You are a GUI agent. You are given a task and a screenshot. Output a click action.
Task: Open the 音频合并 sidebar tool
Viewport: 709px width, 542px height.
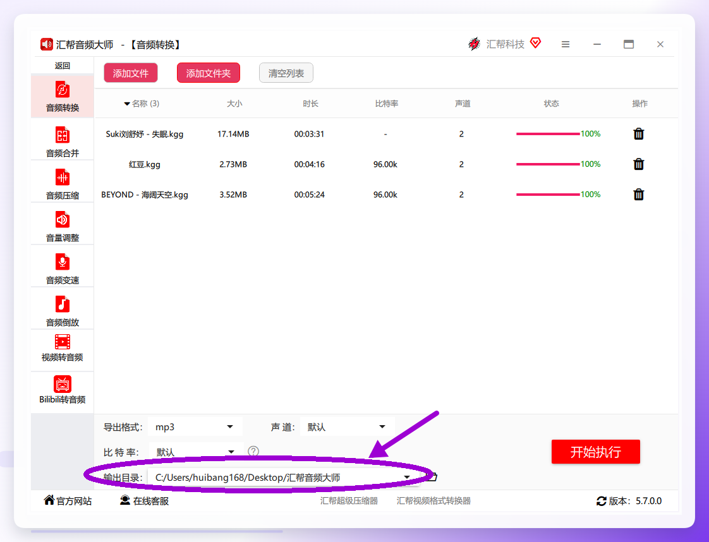pos(63,142)
